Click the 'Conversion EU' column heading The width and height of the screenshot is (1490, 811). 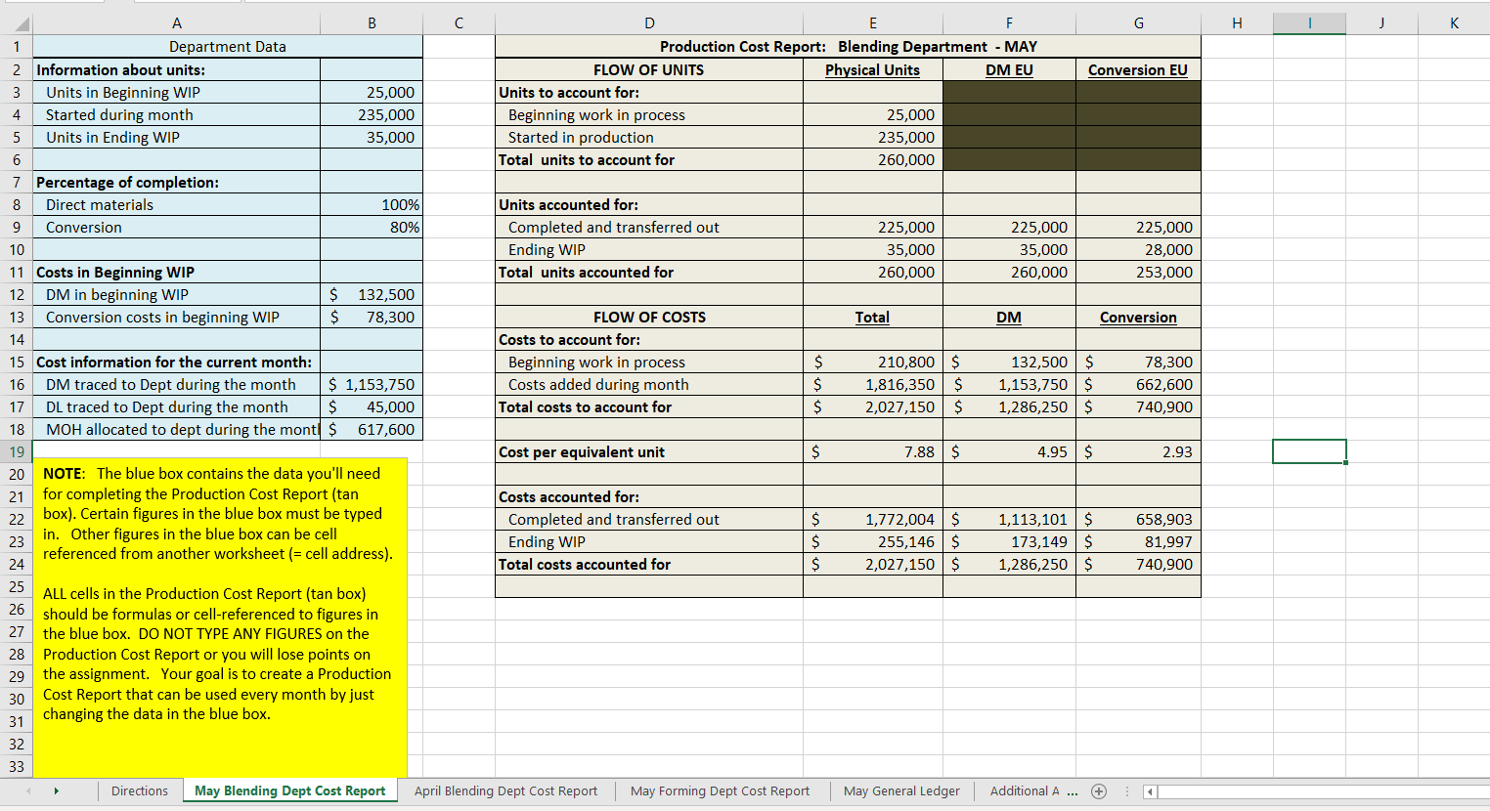coord(1138,69)
